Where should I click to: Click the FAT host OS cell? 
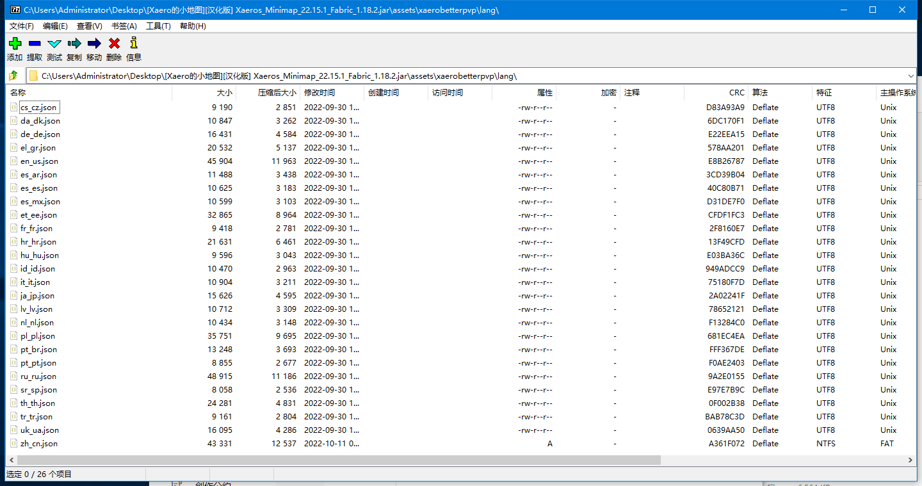pos(887,444)
